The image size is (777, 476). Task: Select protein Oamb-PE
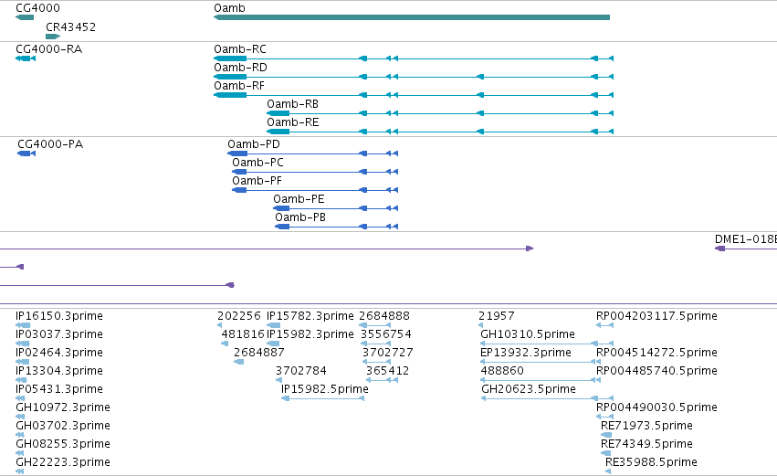299,199
